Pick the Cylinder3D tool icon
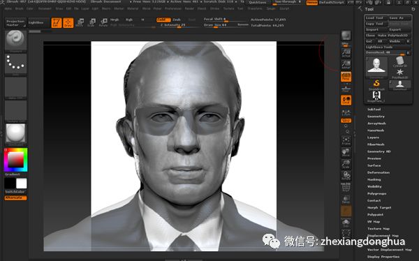Viewport: 419px width, 261px height. coord(399,61)
